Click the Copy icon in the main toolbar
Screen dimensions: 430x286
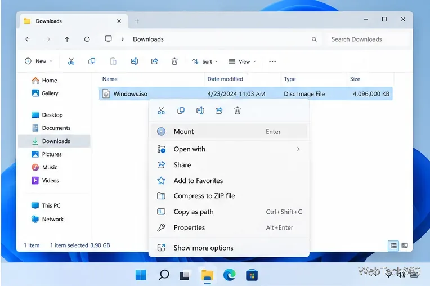coord(92,61)
